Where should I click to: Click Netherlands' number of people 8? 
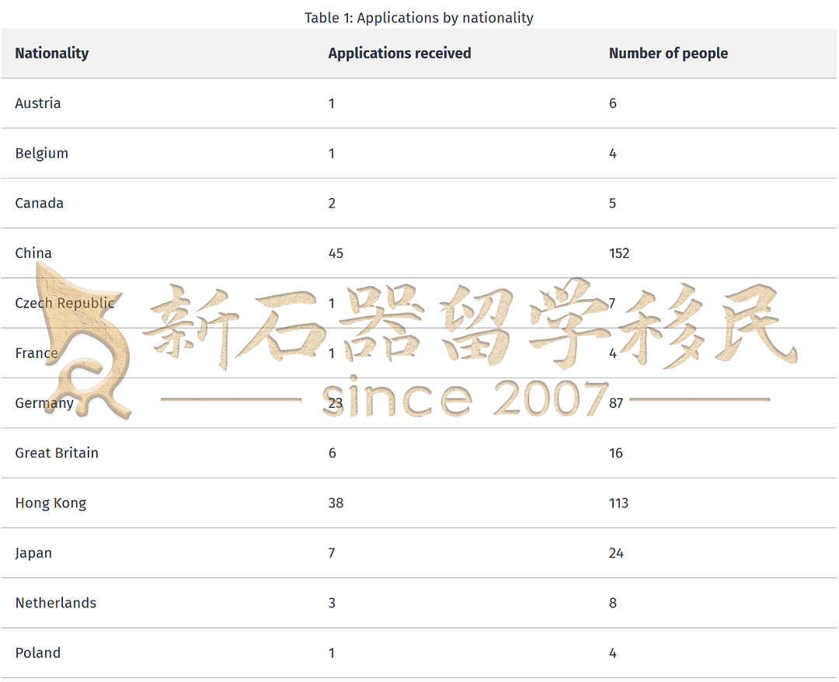[x=613, y=604]
